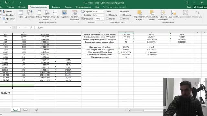Open the Эффекты theme effects menu
This screenshot has width=207, height=116.
click(x=9, y=19)
